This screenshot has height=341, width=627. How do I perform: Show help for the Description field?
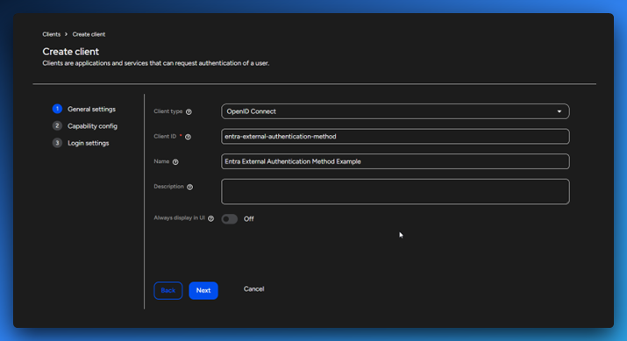point(190,187)
